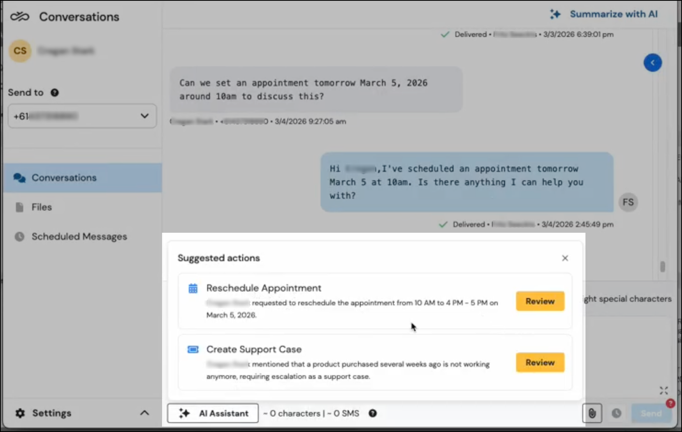Click the Reschedule Appointment calendar icon
The height and width of the screenshot is (432, 682).
pos(193,288)
